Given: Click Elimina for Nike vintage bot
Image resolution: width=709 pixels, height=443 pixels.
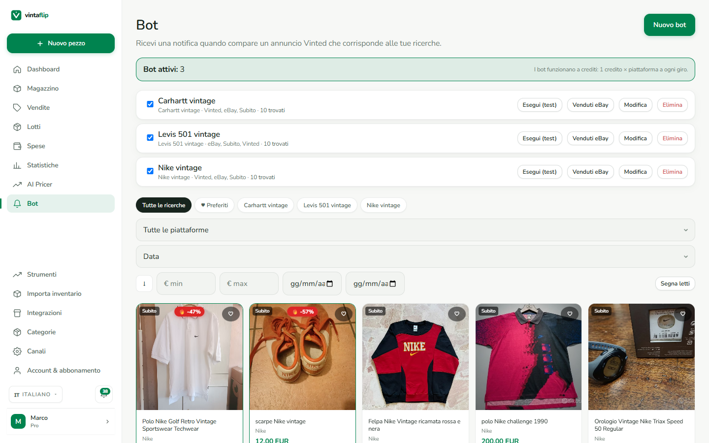Looking at the screenshot, I should [673, 172].
